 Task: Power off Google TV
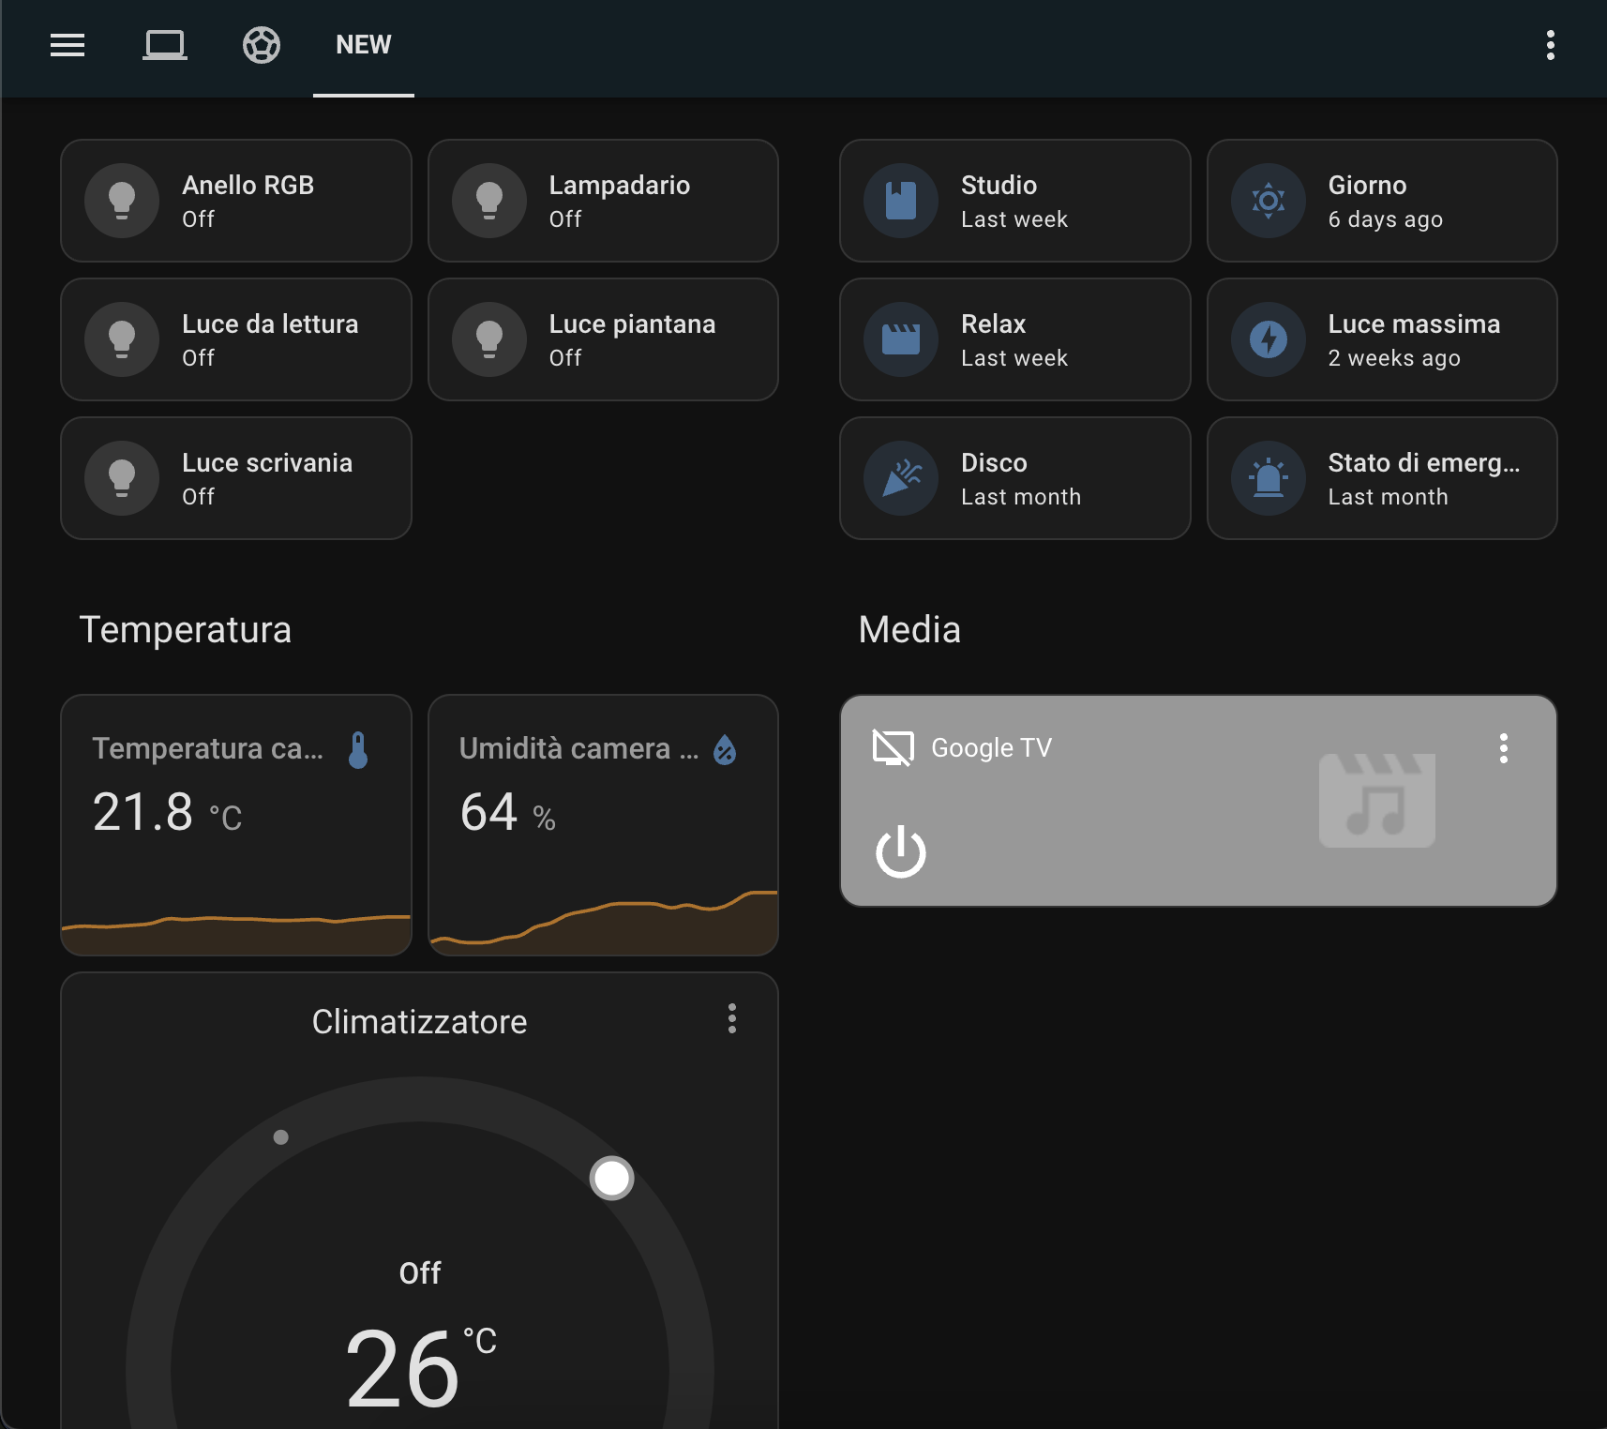coord(899,851)
